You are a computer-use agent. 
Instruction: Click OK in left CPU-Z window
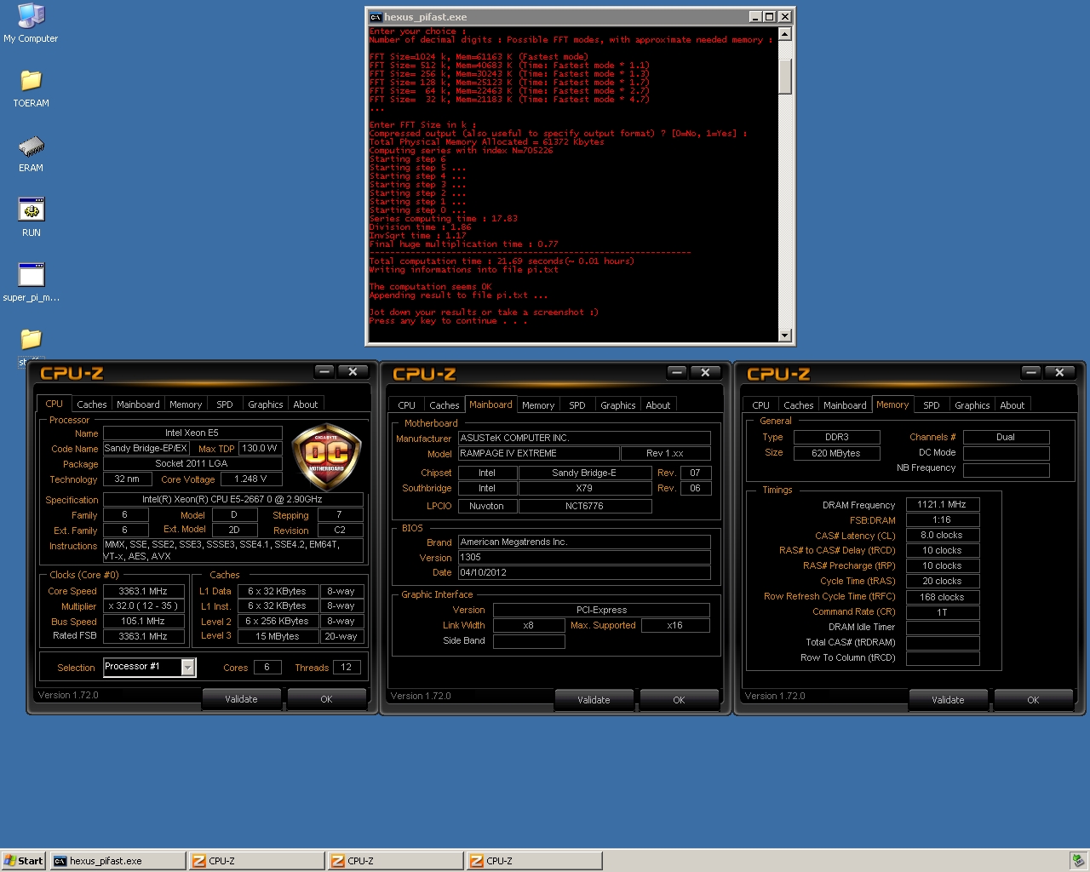(x=326, y=699)
